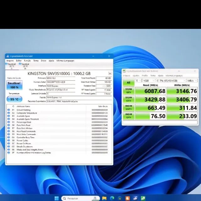Open Ajuda menu in CrystalDiskInfo
201x201 pixels.
coord(51,61)
